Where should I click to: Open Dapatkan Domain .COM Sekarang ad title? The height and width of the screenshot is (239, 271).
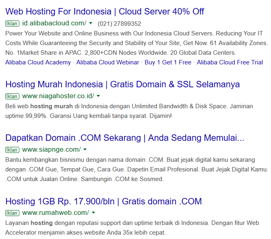coord(125,138)
